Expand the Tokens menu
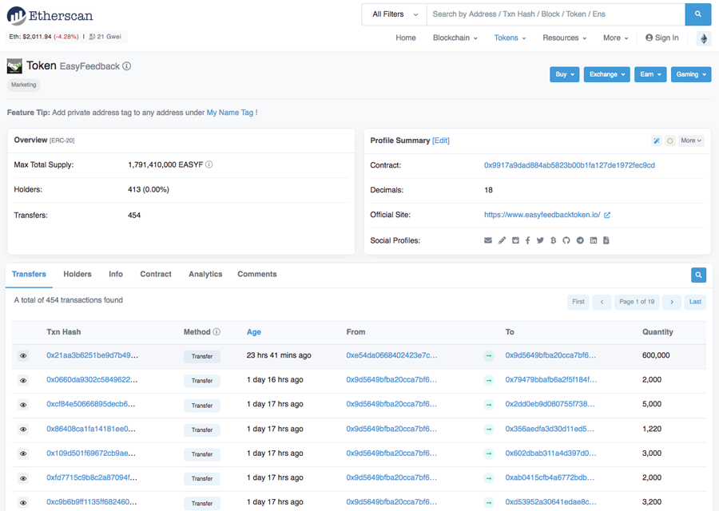 tap(510, 38)
